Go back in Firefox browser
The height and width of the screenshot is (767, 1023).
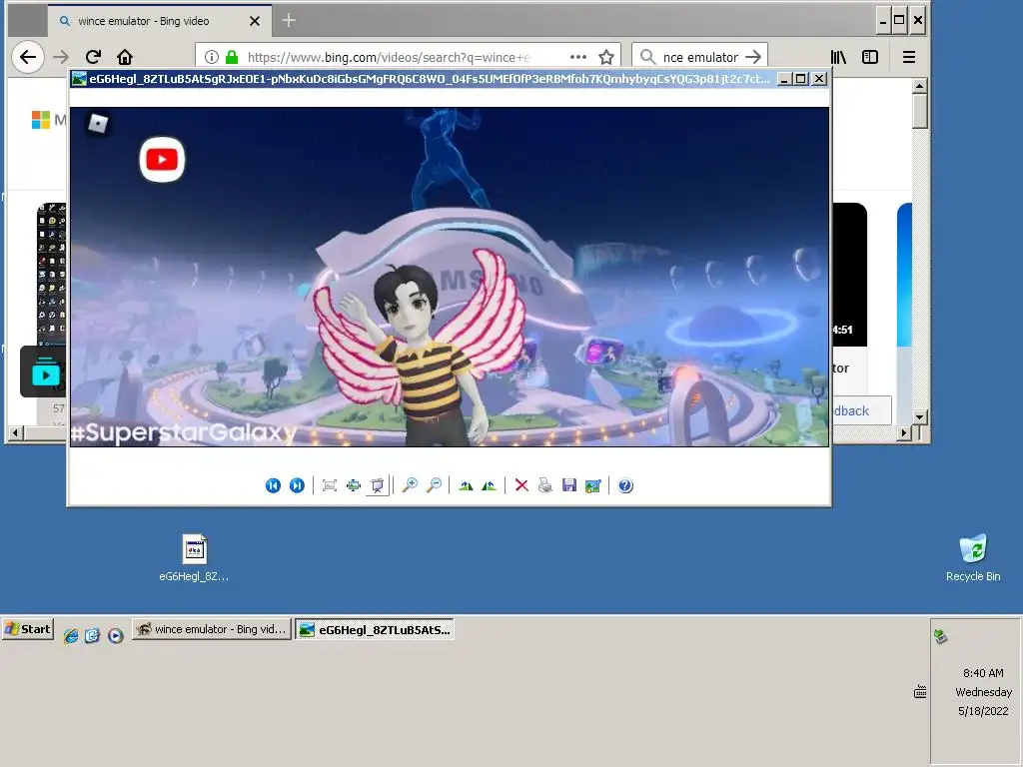click(x=28, y=57)
